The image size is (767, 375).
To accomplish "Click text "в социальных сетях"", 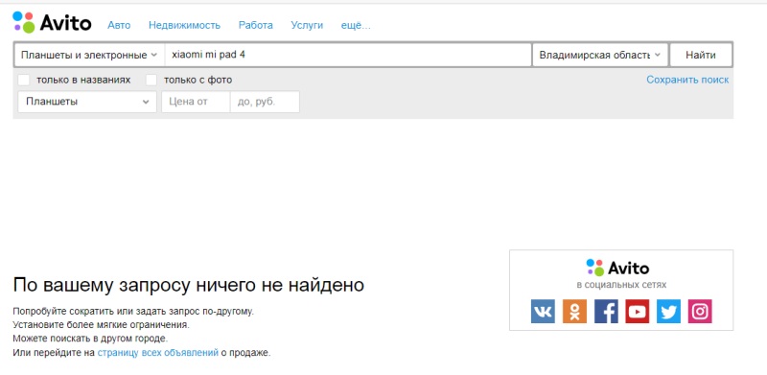I will [x=621, y=285].
